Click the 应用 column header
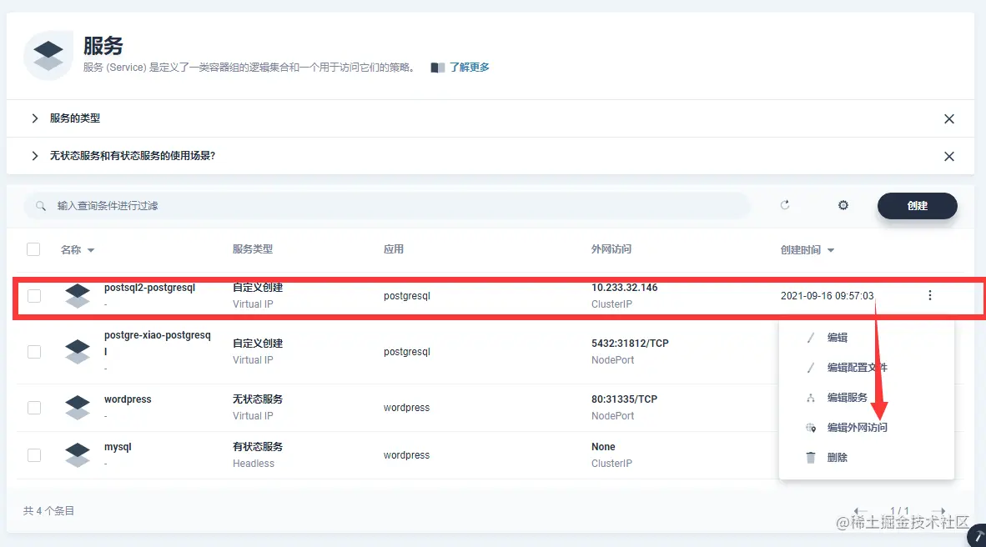 coord(394,249)
